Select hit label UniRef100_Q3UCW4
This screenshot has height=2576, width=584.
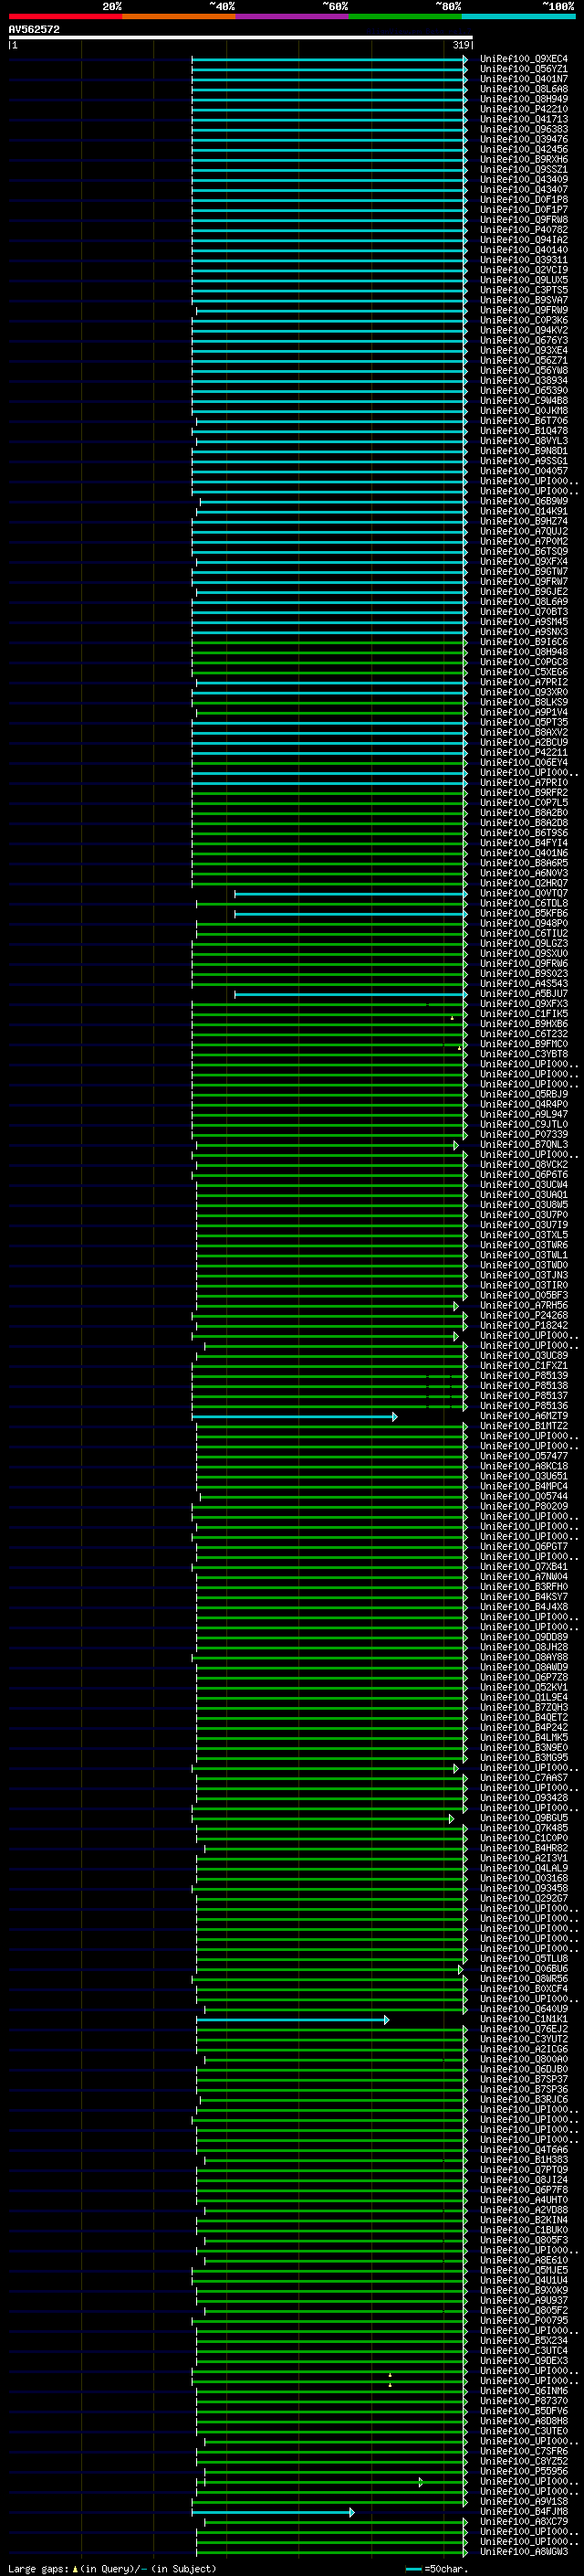[x=524, y=1185]
